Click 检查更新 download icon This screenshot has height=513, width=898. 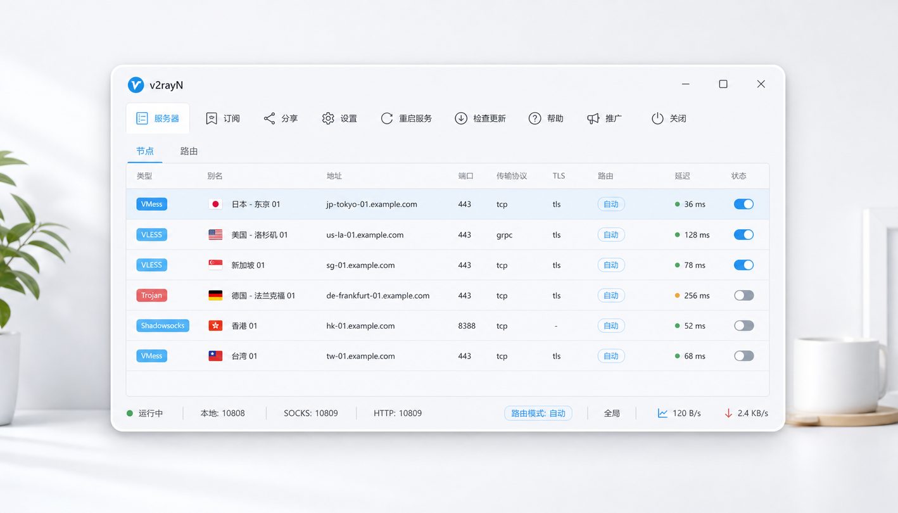coord(461,118)
